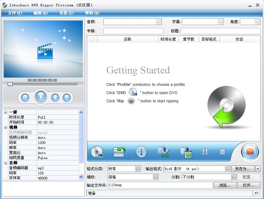264x199 pixels.
Task: Click the 浏览... browse button
Action: pos(225,185)
